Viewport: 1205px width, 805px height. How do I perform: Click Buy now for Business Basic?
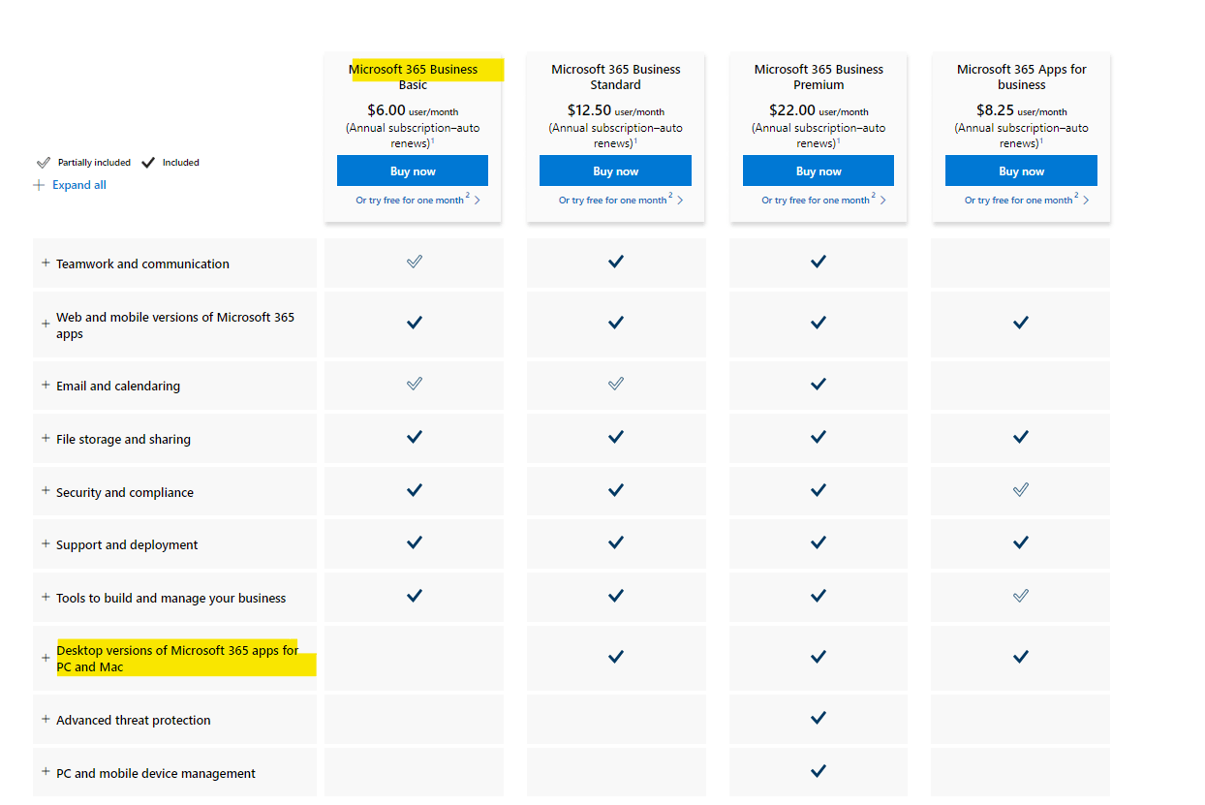click(x=413, y=170)
